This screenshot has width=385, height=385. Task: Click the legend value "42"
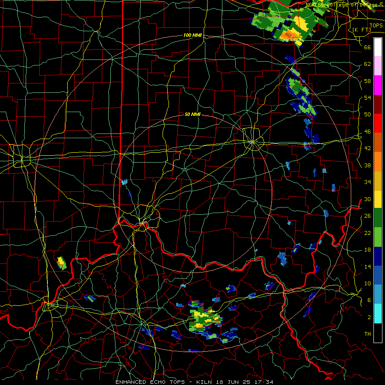click(x=367, y=148)
